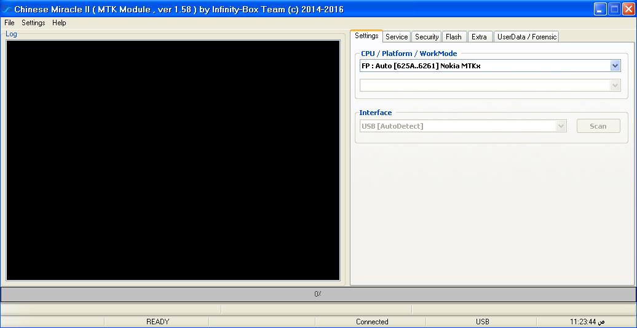Open the Settings menu in menu bar

(x=33, y=23)
